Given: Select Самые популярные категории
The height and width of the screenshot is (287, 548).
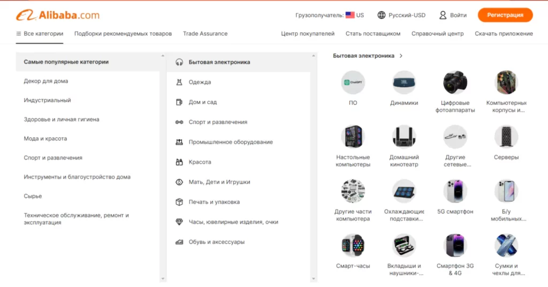Looking at the screenshot, I should [x=88, y=62].
